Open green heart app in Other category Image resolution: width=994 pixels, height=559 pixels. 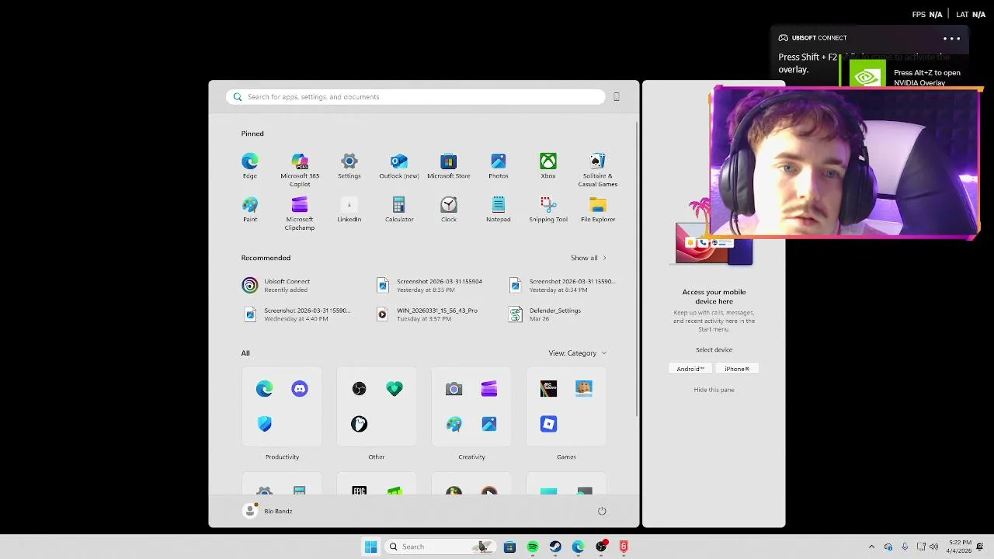394,388
